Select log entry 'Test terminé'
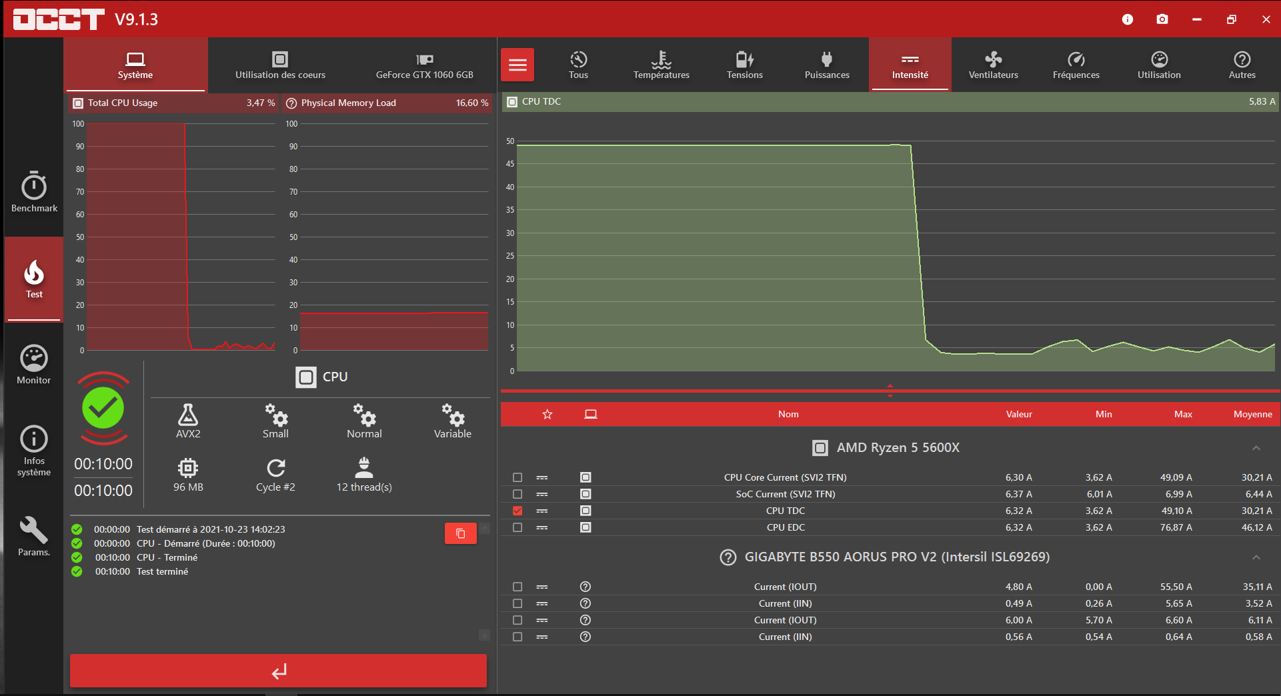Screen dimensions: 1281x696 [162, 571]
